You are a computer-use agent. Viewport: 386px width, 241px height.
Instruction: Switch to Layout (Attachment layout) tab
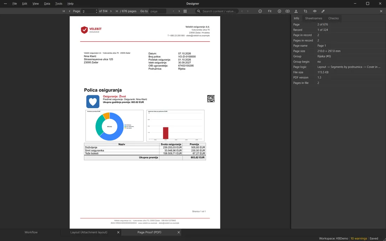point(89,232)
